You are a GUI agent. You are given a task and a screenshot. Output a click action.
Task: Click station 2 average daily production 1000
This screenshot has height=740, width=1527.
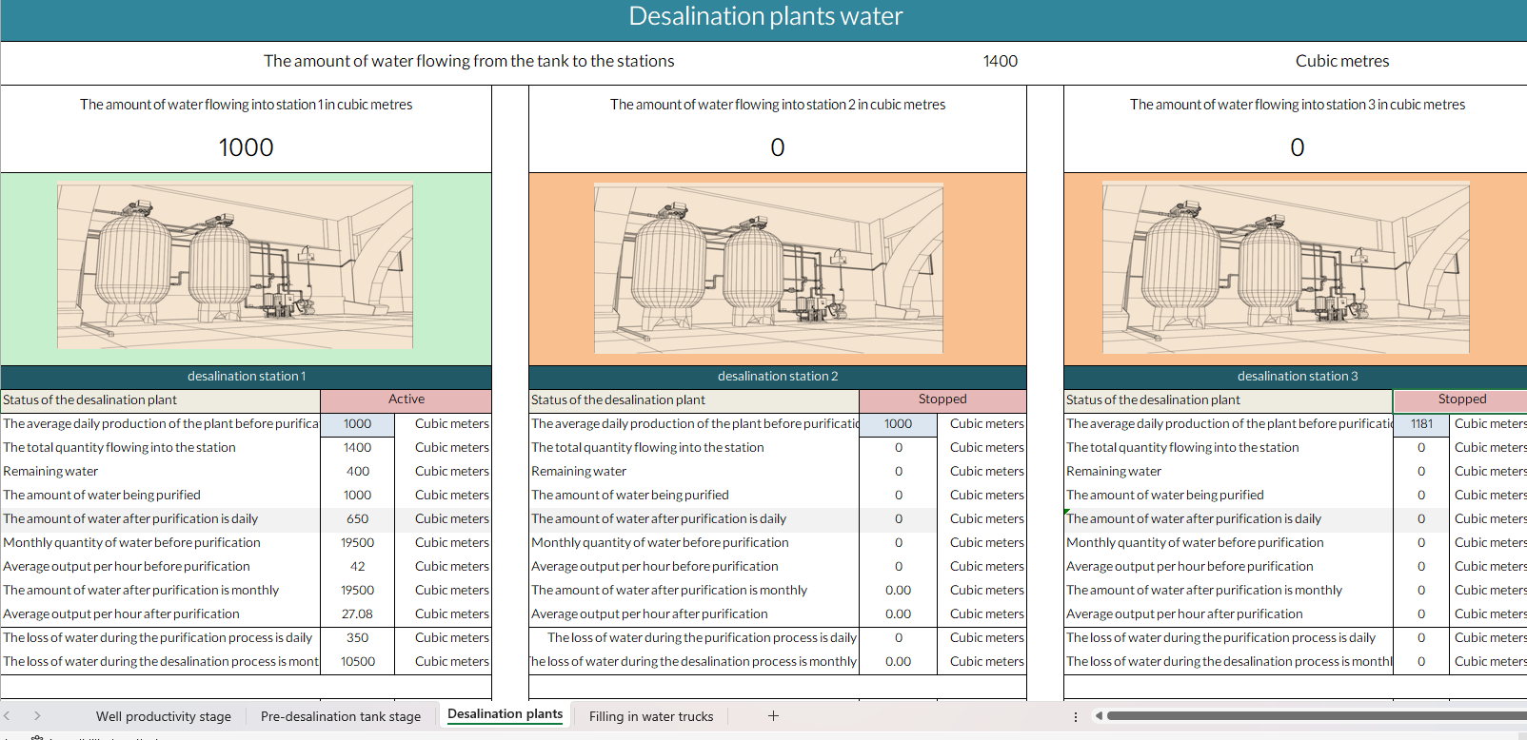tap(898, 424)
